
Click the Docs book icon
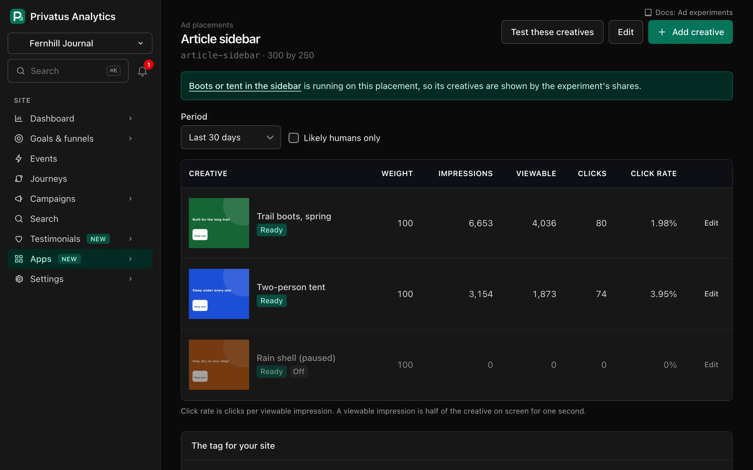point(648,13)
